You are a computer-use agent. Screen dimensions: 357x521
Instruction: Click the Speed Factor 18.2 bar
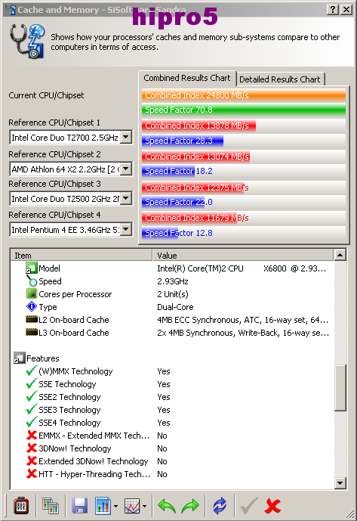(x=168, y=171)
